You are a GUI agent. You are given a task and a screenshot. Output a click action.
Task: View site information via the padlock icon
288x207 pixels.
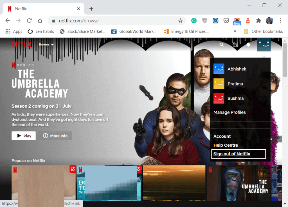(x=53, y=21)
